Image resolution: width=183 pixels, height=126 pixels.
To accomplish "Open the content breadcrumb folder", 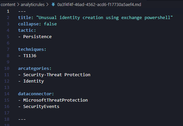I will tap(8, 5).
